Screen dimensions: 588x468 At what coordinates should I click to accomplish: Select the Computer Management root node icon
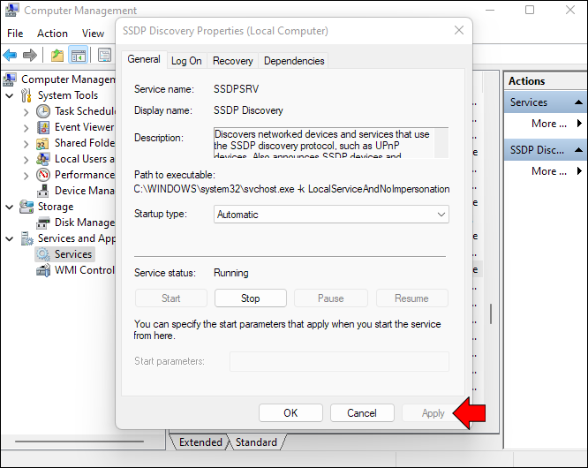tap(10, 79)
